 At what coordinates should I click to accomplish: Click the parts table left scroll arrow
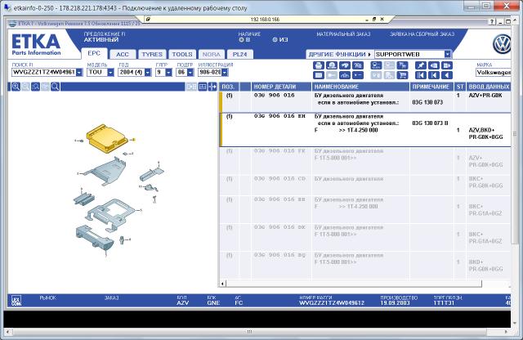click(x=223, y=284)
